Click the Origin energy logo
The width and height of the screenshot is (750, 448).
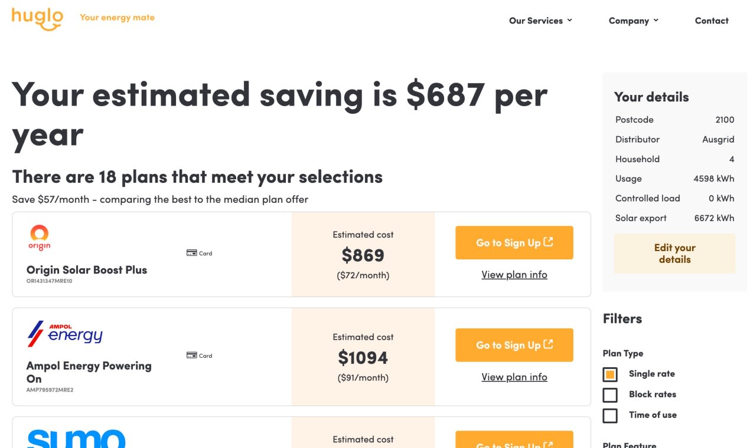40,238
